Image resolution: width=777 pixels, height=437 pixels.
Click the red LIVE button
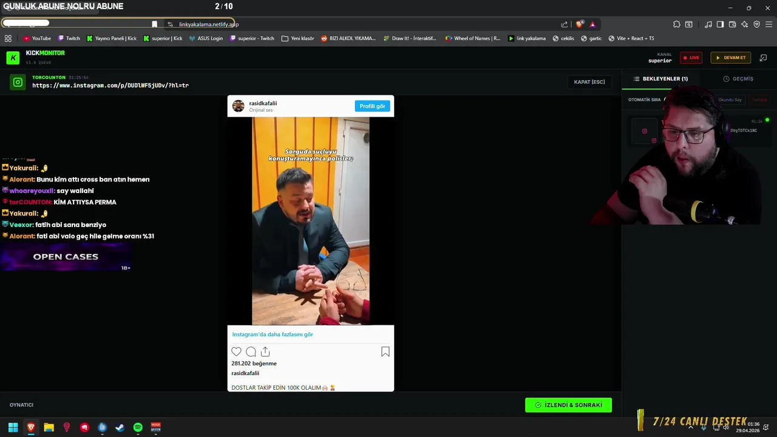[x=691, y=58]
